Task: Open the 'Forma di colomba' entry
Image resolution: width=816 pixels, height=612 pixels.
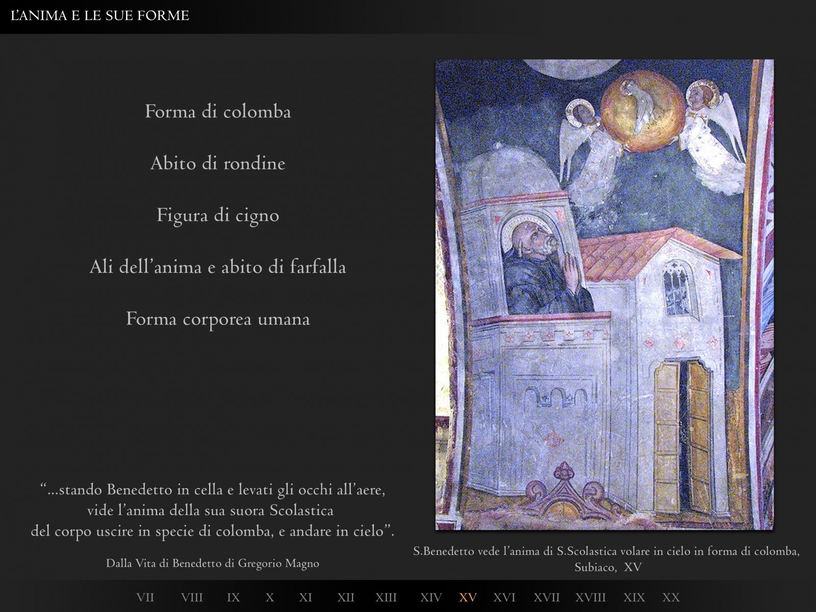Action: click(218, 112)
